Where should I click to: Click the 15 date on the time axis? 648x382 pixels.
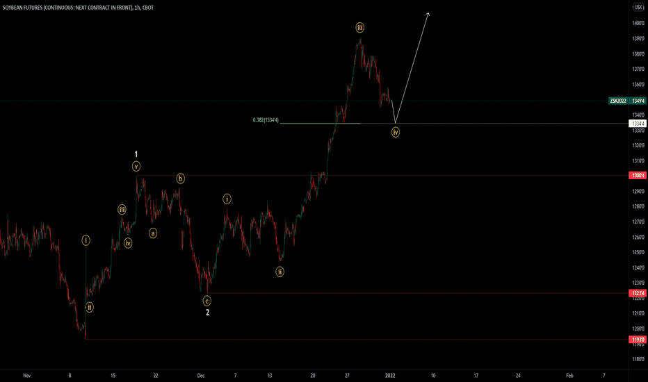[113, 375]
